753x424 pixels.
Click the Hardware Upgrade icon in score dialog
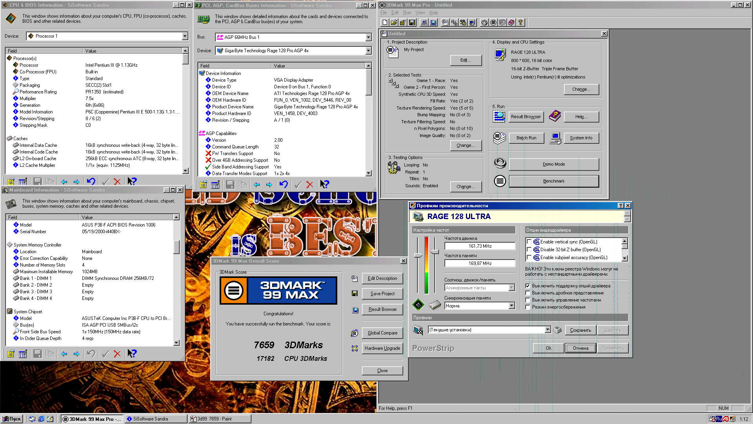pyautogui.click(x=355, y=348)
